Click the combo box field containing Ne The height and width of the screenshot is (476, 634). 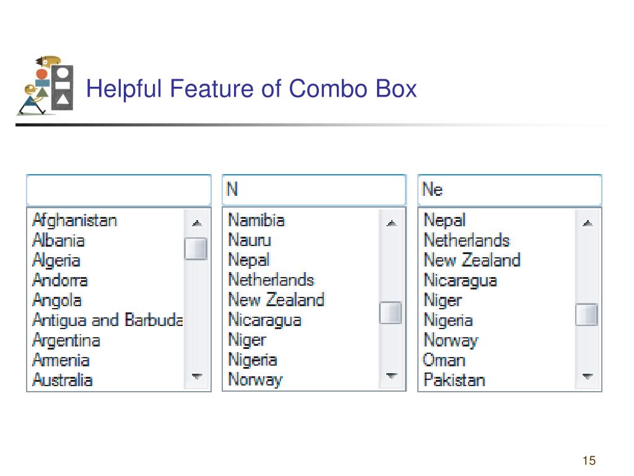coord(510,190)
